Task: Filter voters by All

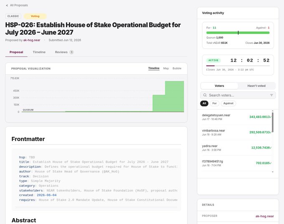Action: coord(204,103)
